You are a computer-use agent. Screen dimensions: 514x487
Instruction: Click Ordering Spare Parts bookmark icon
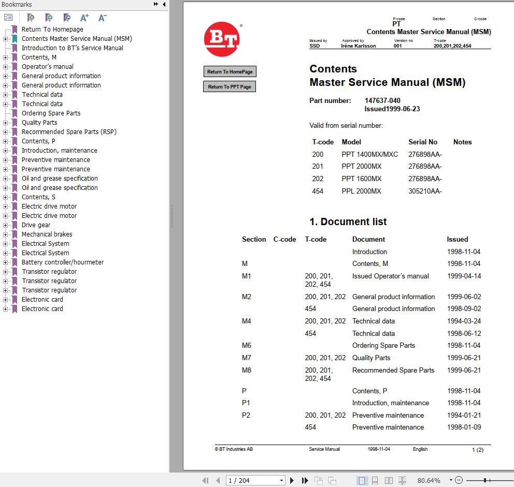coord(15,113)
